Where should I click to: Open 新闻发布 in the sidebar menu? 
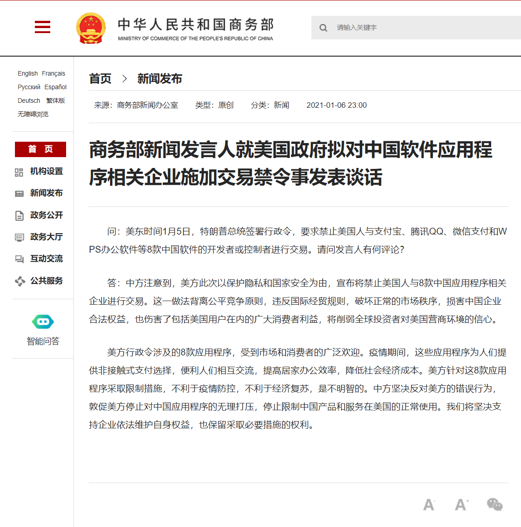point(46,193)
